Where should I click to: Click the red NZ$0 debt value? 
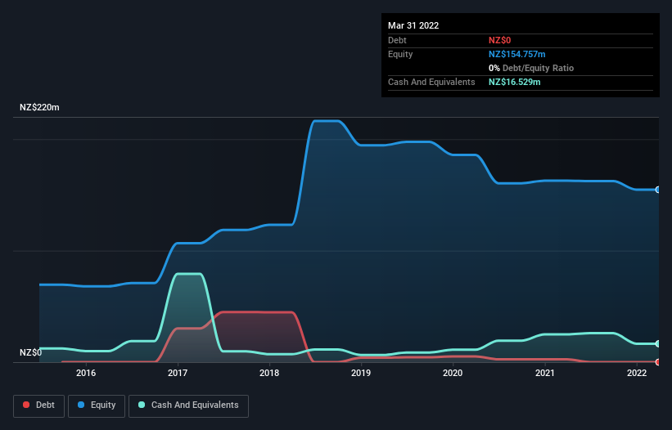coord(500,40)
